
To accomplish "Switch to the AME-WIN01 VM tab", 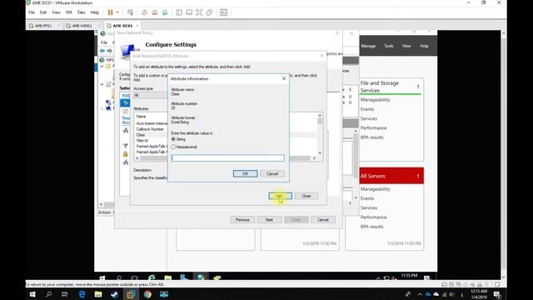I will tap(82, 26).
